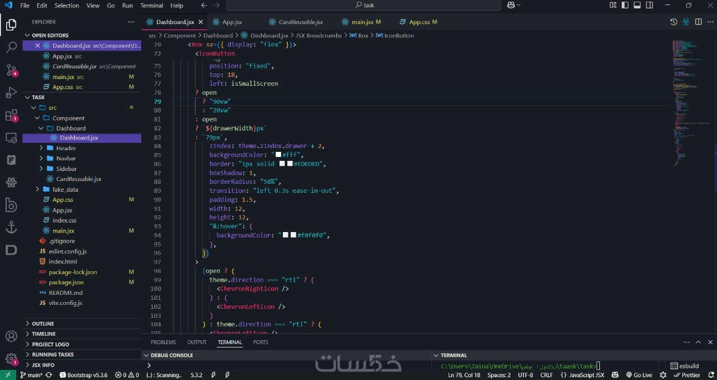The image size is (717, 380).
Task: Open Run and Debug view
Action: pos(11,92)
